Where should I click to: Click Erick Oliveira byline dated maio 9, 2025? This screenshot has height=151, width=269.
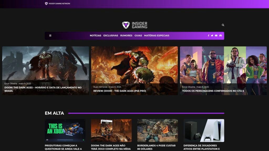(11, 84)
